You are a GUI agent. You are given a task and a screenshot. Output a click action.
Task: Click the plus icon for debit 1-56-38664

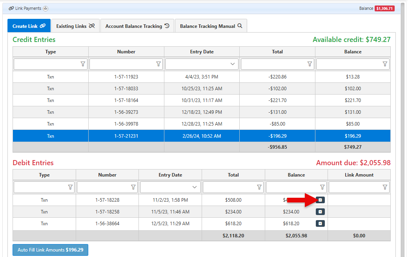tap(320, 224)
